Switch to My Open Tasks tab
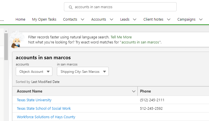 [44, 19]
